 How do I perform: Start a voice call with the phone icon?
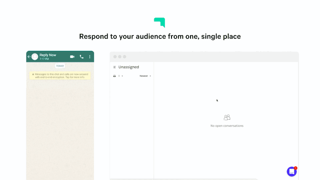click(x=82, y=57)
